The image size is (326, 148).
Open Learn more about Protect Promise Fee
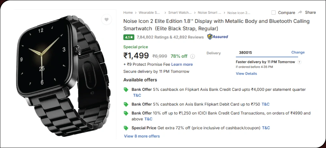[182, 64]
